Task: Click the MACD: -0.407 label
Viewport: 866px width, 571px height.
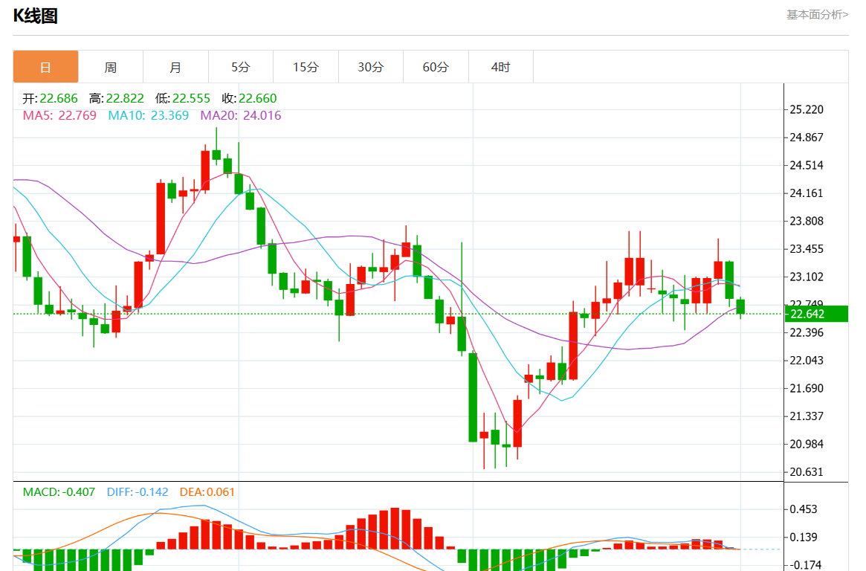Action: coord(59,491)
